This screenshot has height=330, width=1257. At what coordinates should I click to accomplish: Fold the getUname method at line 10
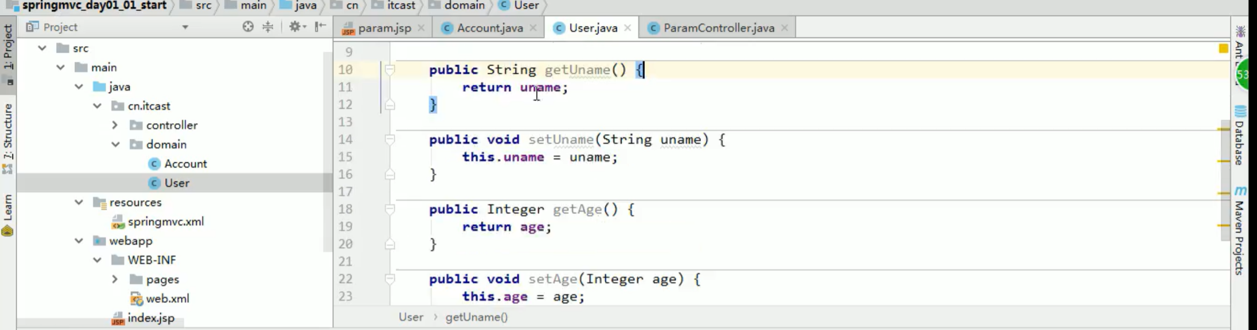pos(390,70)
